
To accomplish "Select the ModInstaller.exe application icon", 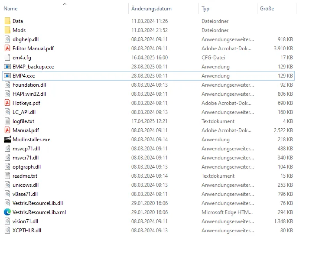I will point(7,140).
